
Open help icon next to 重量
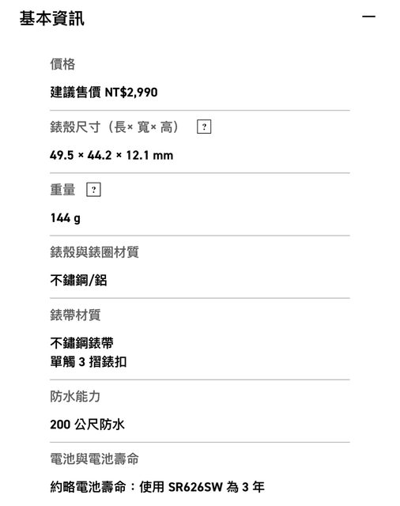(x=93, y=190)
